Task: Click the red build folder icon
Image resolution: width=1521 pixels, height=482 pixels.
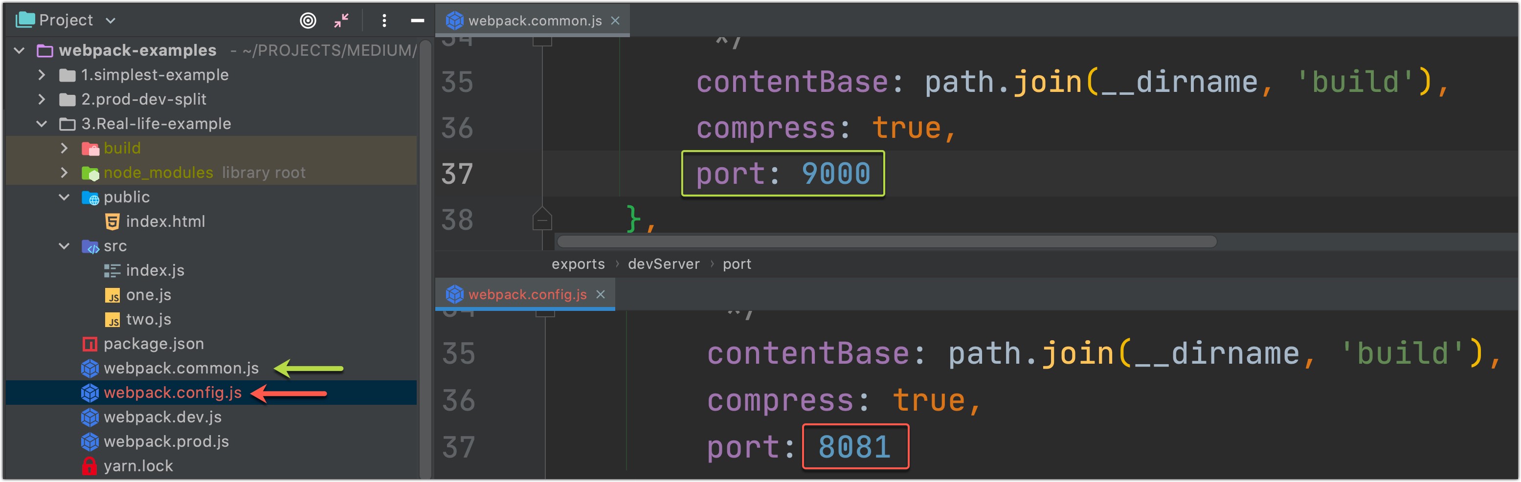Action: point(90,149)
